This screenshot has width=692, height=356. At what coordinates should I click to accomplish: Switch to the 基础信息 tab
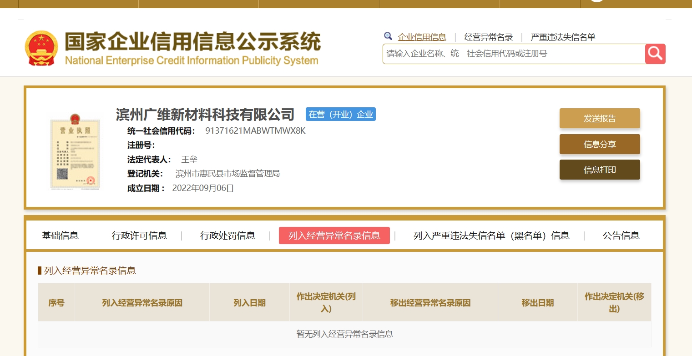click(x=60, y=236)
